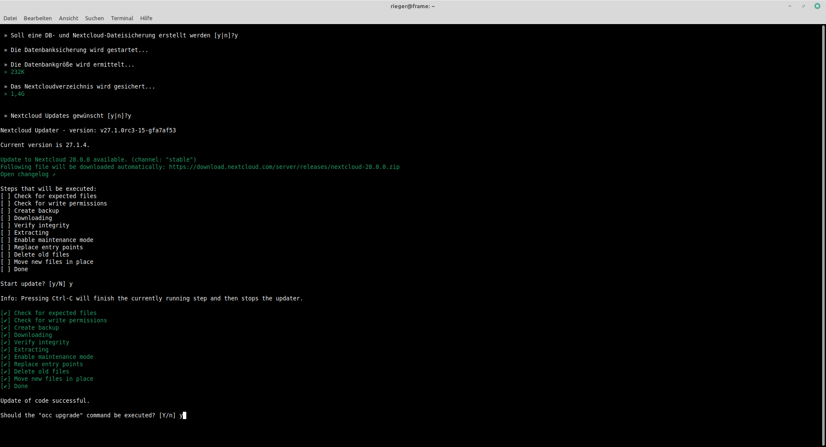Click the line 'Nextcloud Updater - version: v27.1.0rc3-15-gfa7af53'
Viewport: 826px width, 447px height.
point(88,130)
